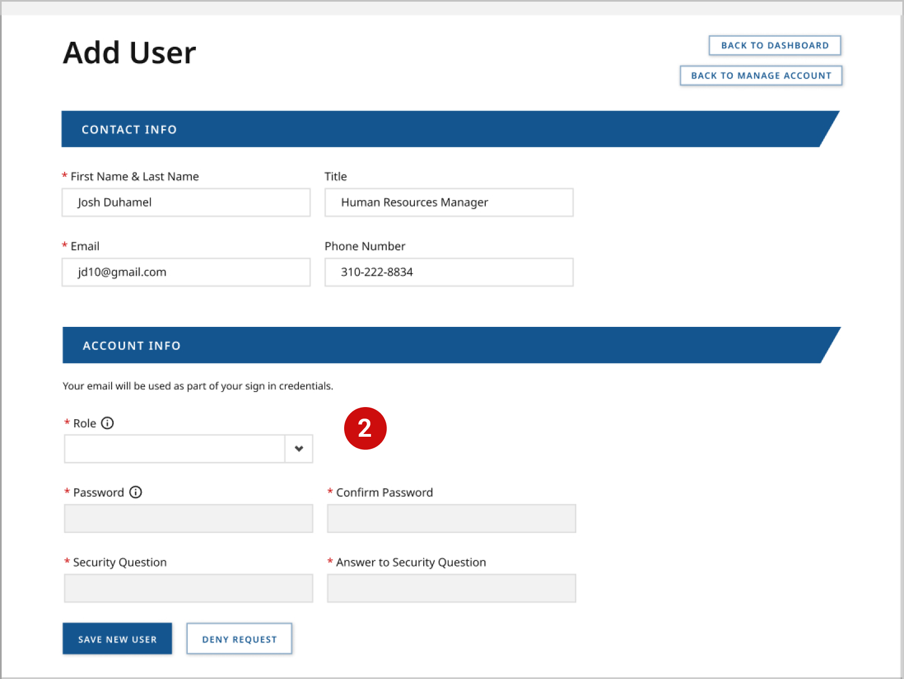Click the Password info icon

click(136, 492)
